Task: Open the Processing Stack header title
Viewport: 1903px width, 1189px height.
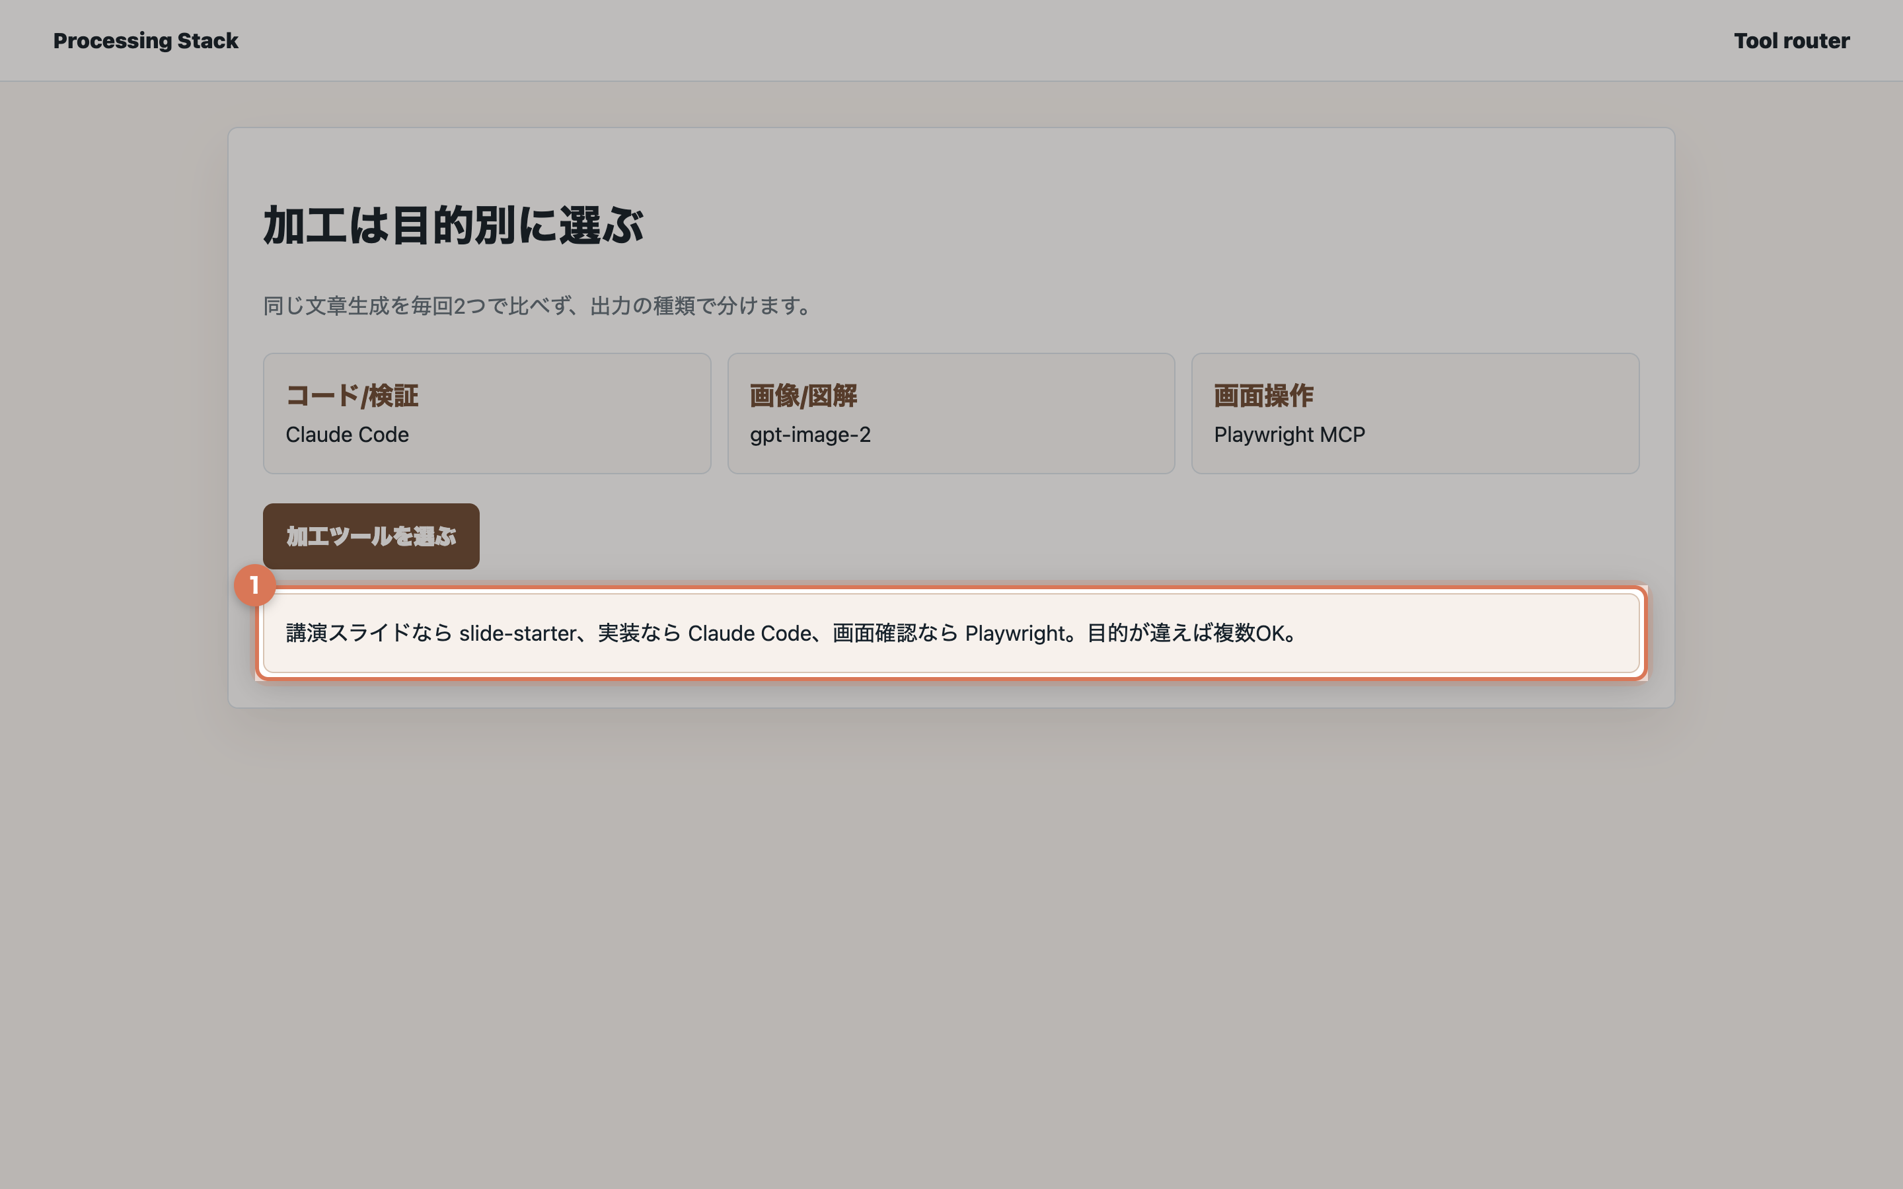Action: coord(145,41)
